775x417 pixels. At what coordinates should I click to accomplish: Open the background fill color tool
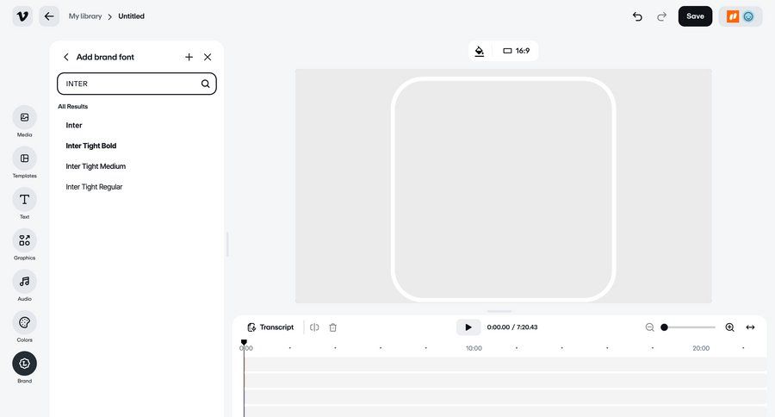pos(480,51)
